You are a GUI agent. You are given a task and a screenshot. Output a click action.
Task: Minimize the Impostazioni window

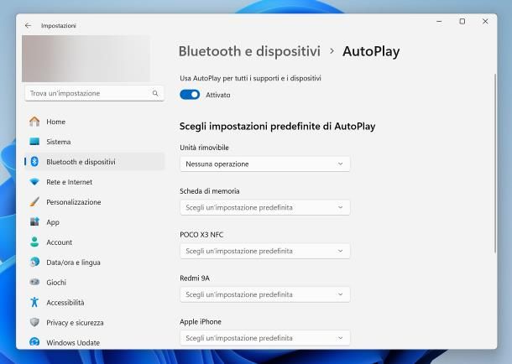point(439,22)
